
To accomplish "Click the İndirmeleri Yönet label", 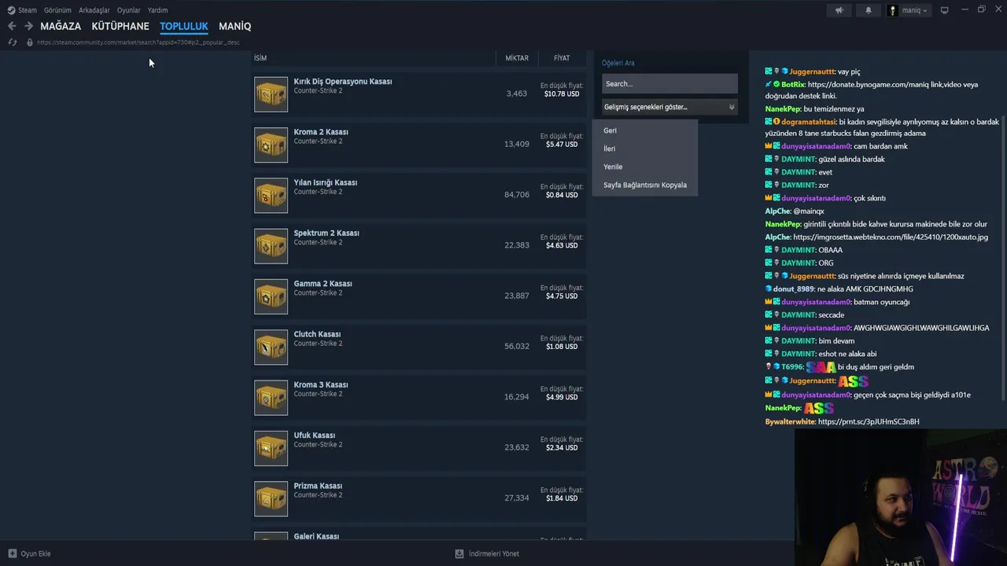I will click(494, 553).
